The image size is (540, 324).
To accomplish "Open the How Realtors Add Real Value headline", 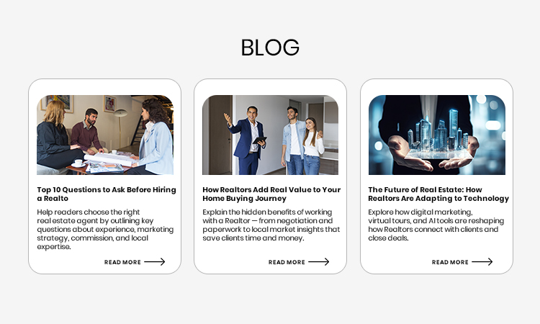I will tap(271, 194).
